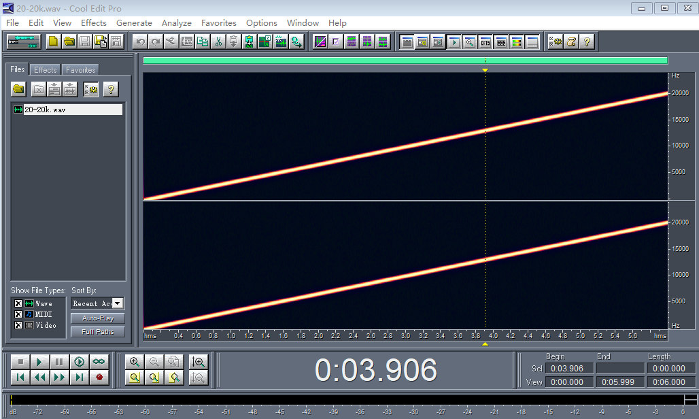The height and width of the screenshot is (419, 699).
Task: Click Play to End circled play button
Action: tap(79, 362)
